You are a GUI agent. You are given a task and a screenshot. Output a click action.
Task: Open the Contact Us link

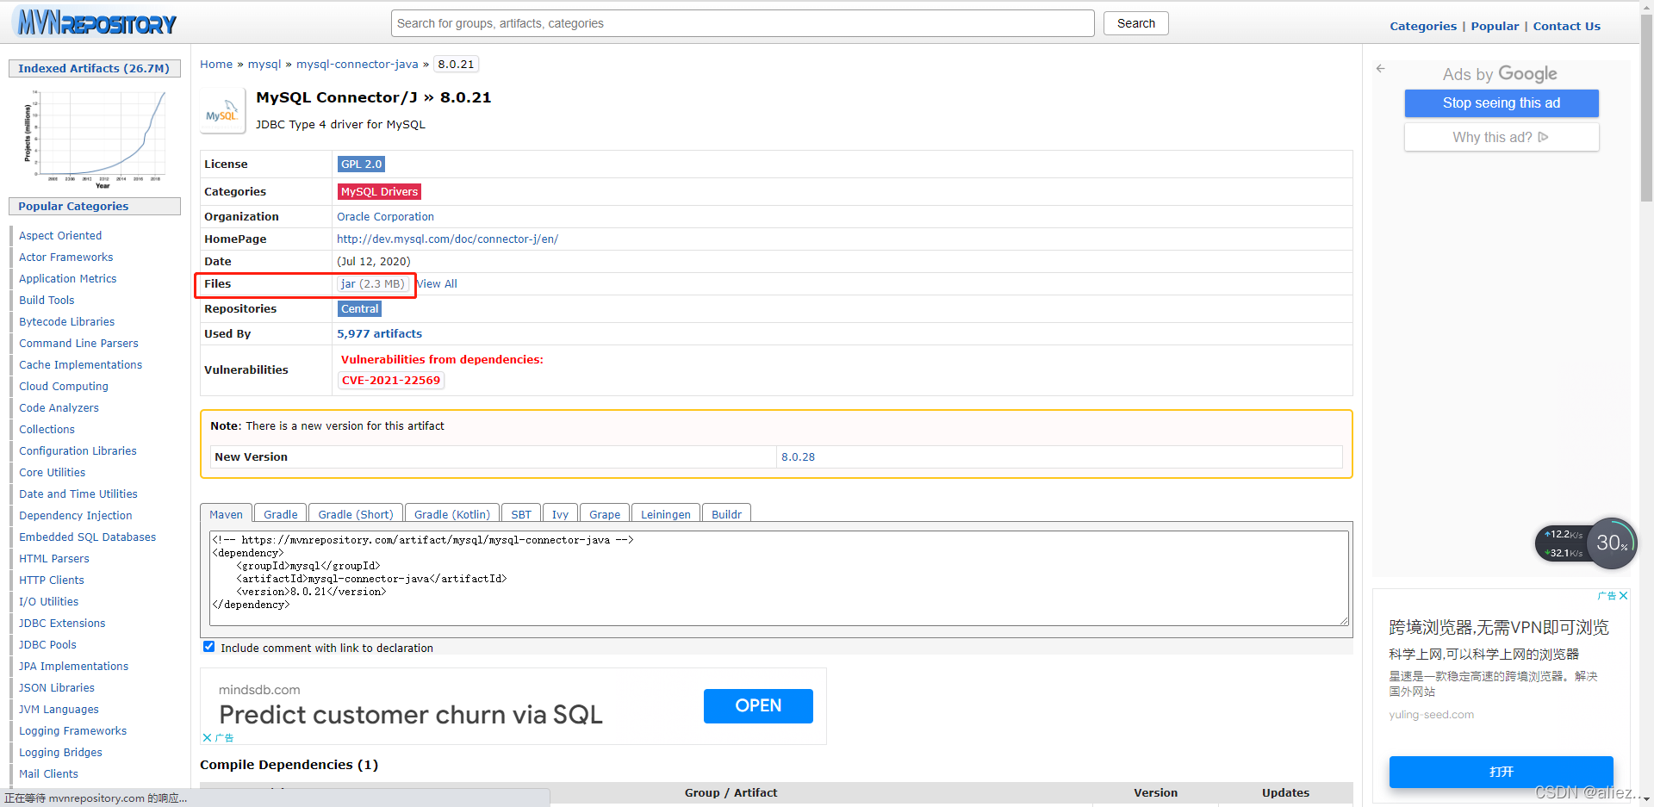point(1566,26)
